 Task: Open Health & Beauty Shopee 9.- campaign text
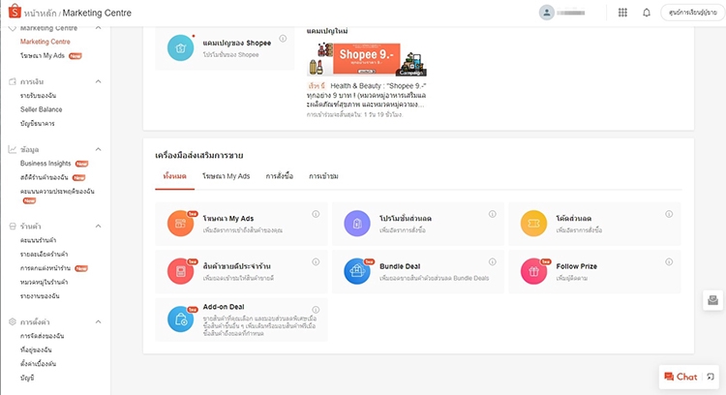click(x=366, y=95)
